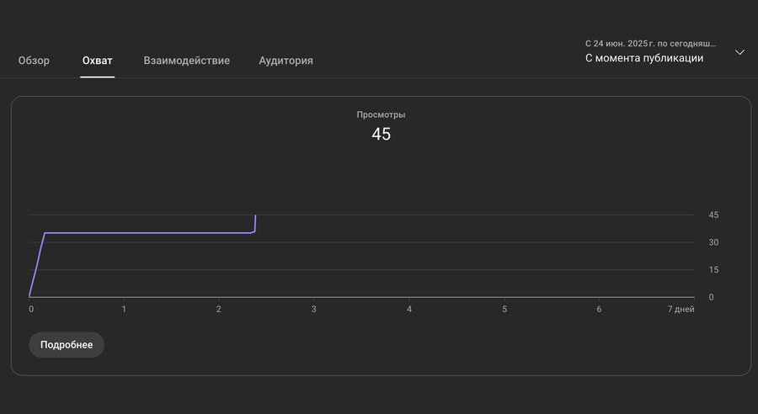Click the chart line's final spike endpoint
The width and height of the screenshot is (758, 414).
pos(255,216)
